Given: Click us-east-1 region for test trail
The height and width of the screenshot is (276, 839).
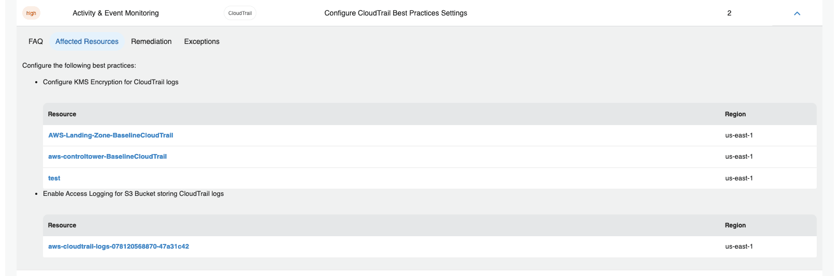Looking at the screenshot, I should pyautogui.click(x=739, y=178).
